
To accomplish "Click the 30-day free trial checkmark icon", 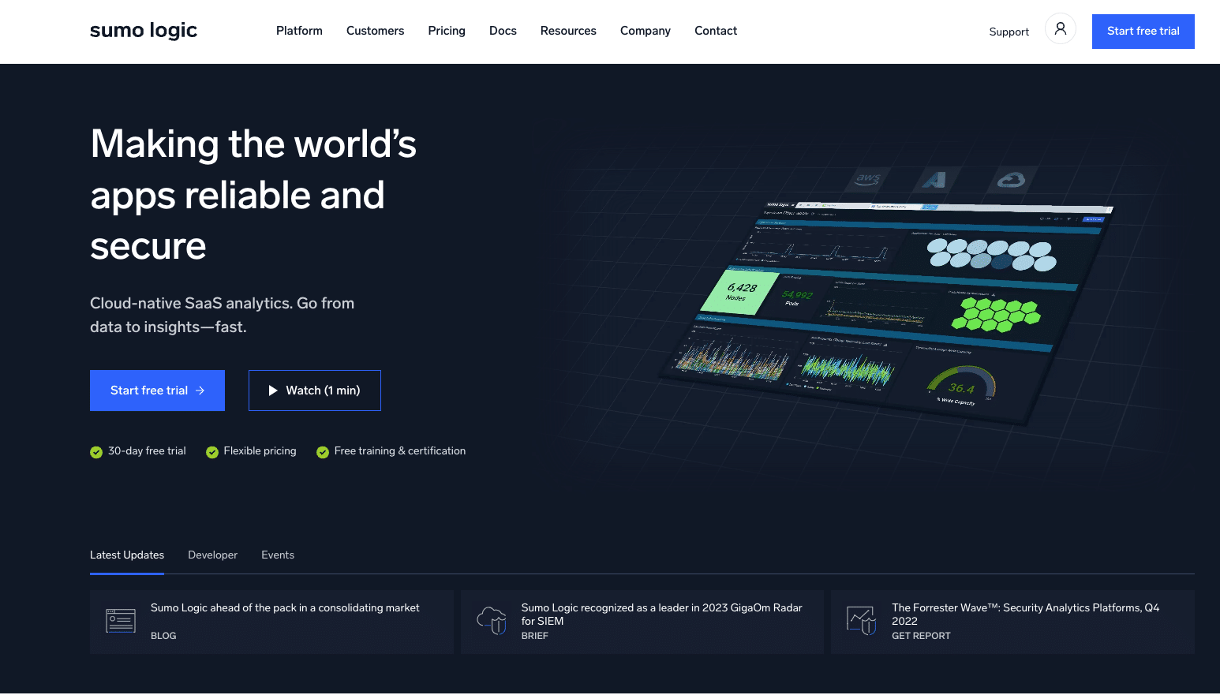I will [x=96, y=452].
